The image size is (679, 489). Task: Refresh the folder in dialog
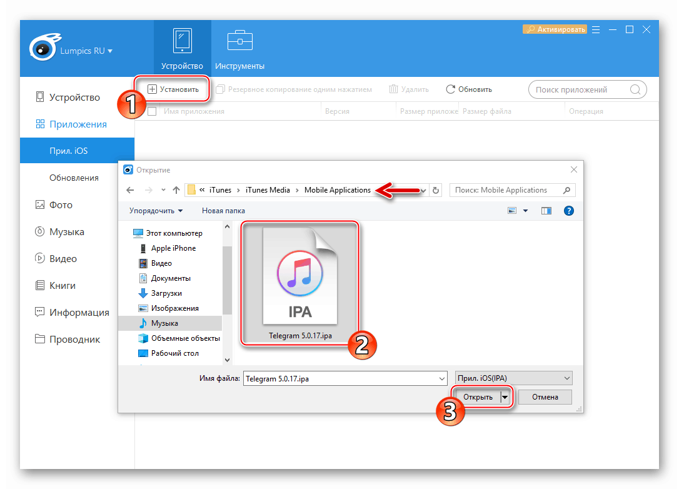[436, 191]
